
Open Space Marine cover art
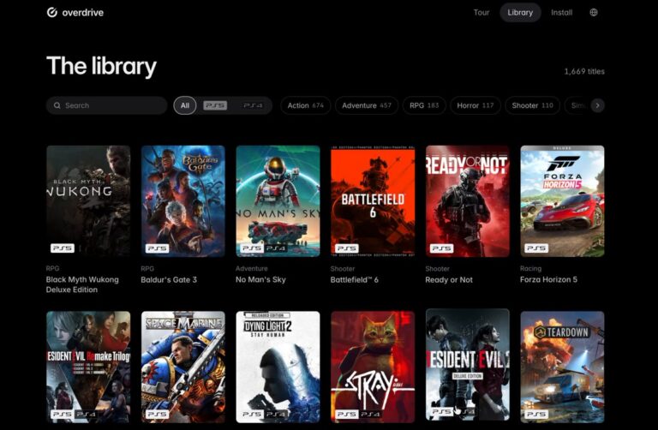click(x=183, y=367)
